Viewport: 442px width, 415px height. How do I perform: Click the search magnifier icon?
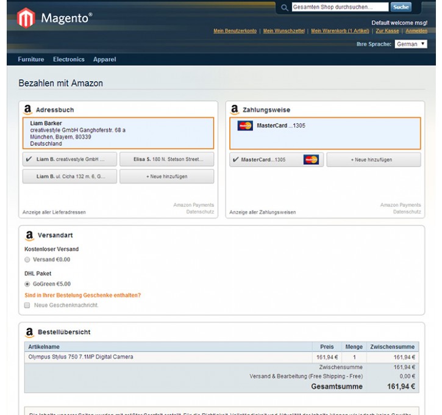(285, 7)
